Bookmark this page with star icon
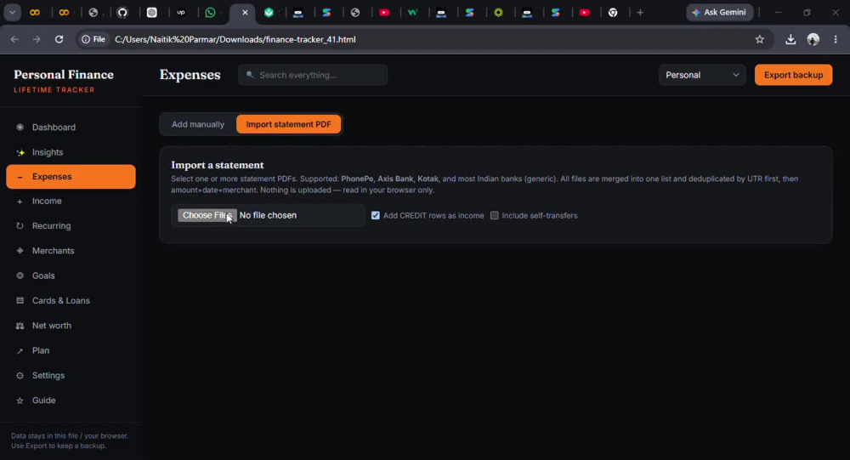This screenshot has width=850, height=460. [x=759, y=39]
